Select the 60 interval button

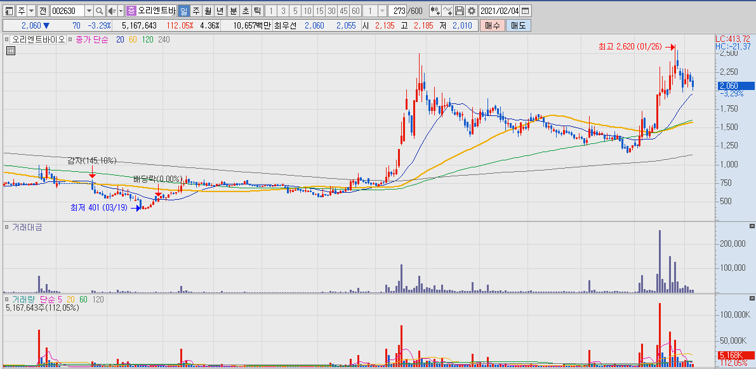pos(355,11)
